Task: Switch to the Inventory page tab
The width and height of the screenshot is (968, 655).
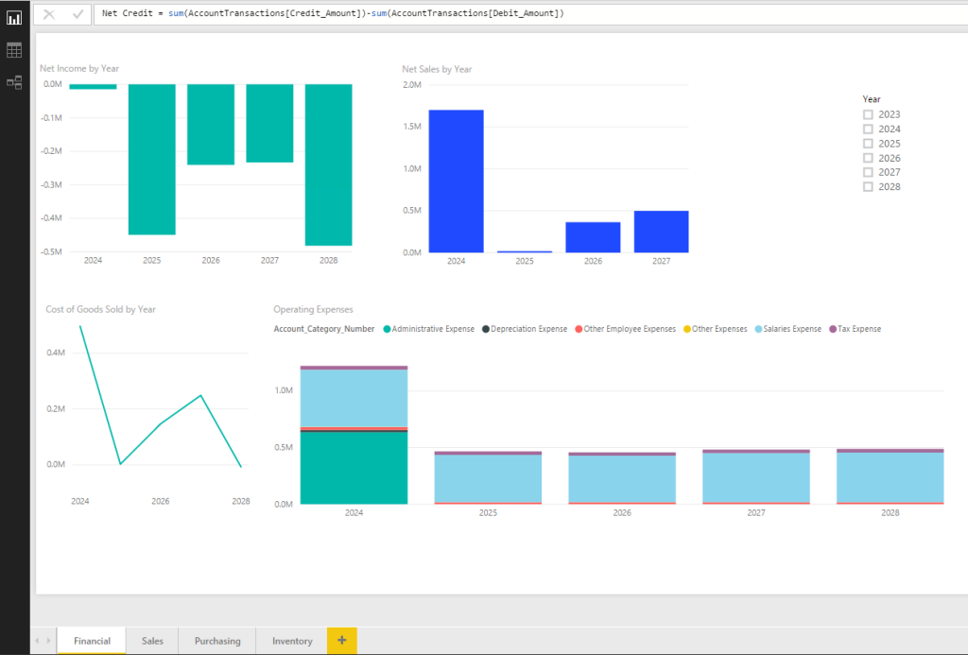Action: click(292, 641)
